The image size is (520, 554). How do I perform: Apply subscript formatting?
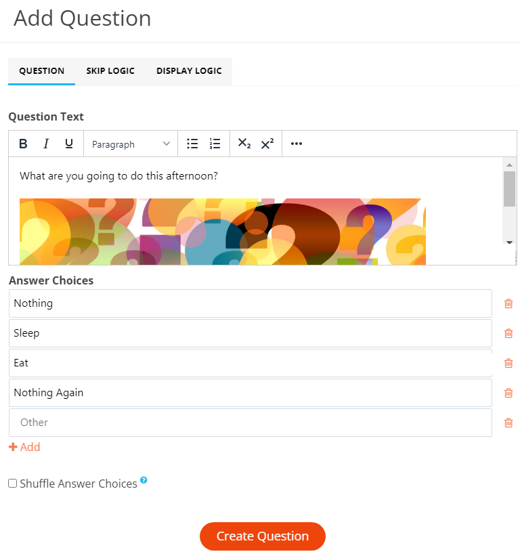click(243, 144)
